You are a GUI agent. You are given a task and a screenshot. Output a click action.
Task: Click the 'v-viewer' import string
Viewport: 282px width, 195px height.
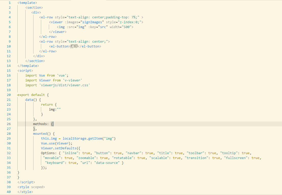pos(72,80)
